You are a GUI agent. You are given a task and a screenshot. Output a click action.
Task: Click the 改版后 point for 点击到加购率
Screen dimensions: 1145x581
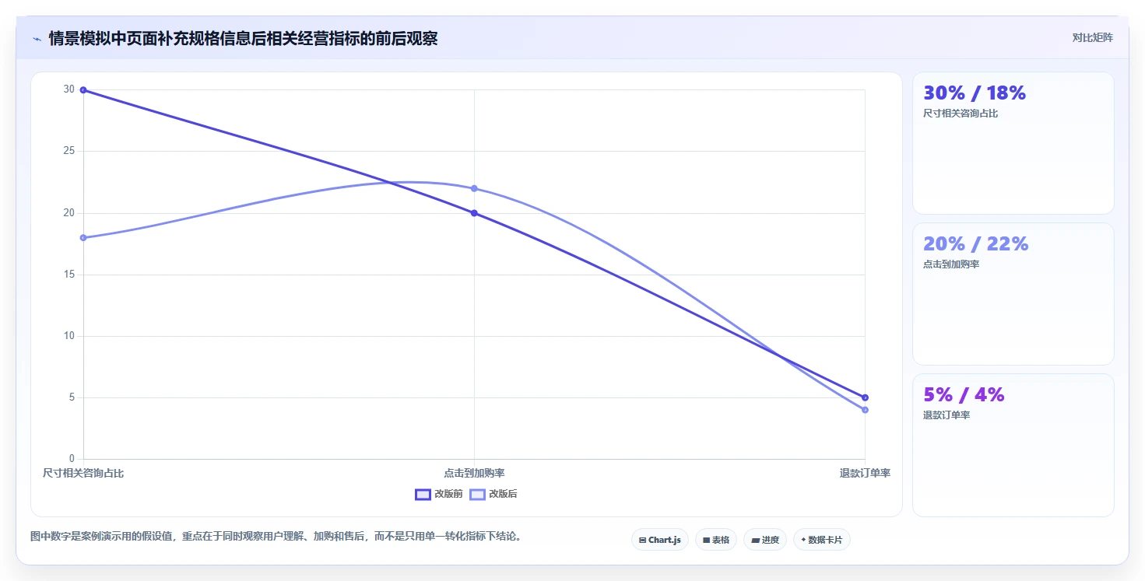point(474,188)
